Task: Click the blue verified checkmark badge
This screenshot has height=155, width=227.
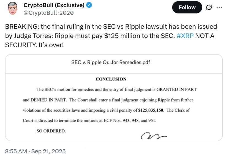Action: coord(89,5)
